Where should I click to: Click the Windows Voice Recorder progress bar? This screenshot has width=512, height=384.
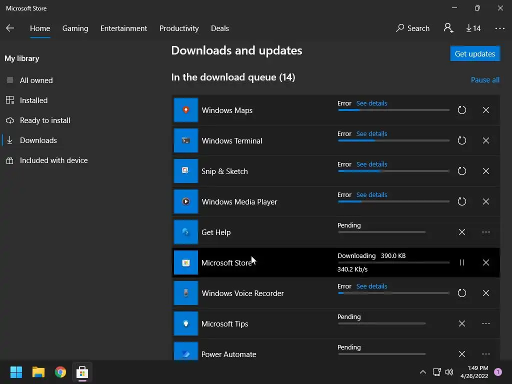[x=393, y=293]
